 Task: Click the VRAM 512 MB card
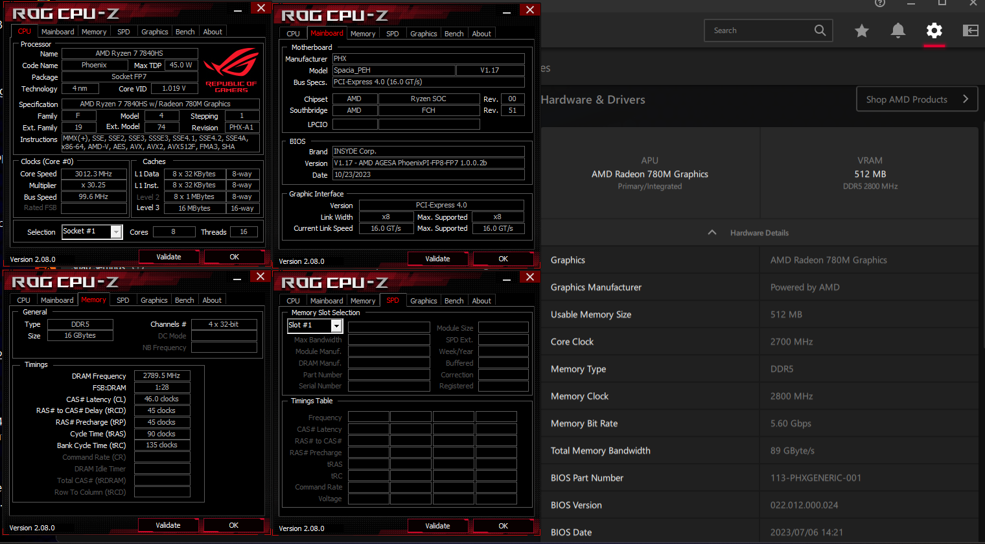tap(870, 173)
